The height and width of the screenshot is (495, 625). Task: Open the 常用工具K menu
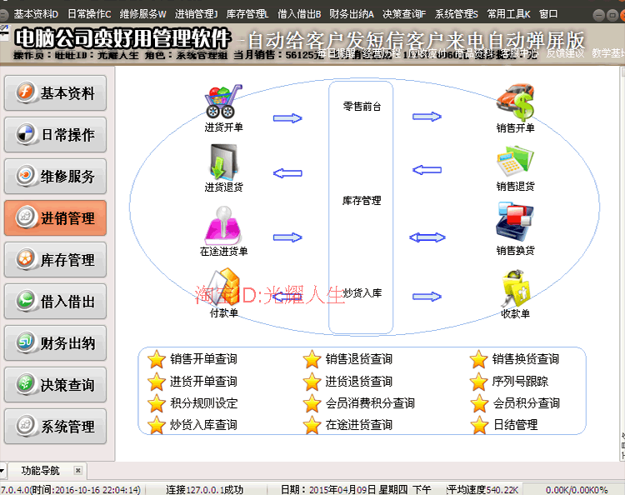[x=508, y=14]
